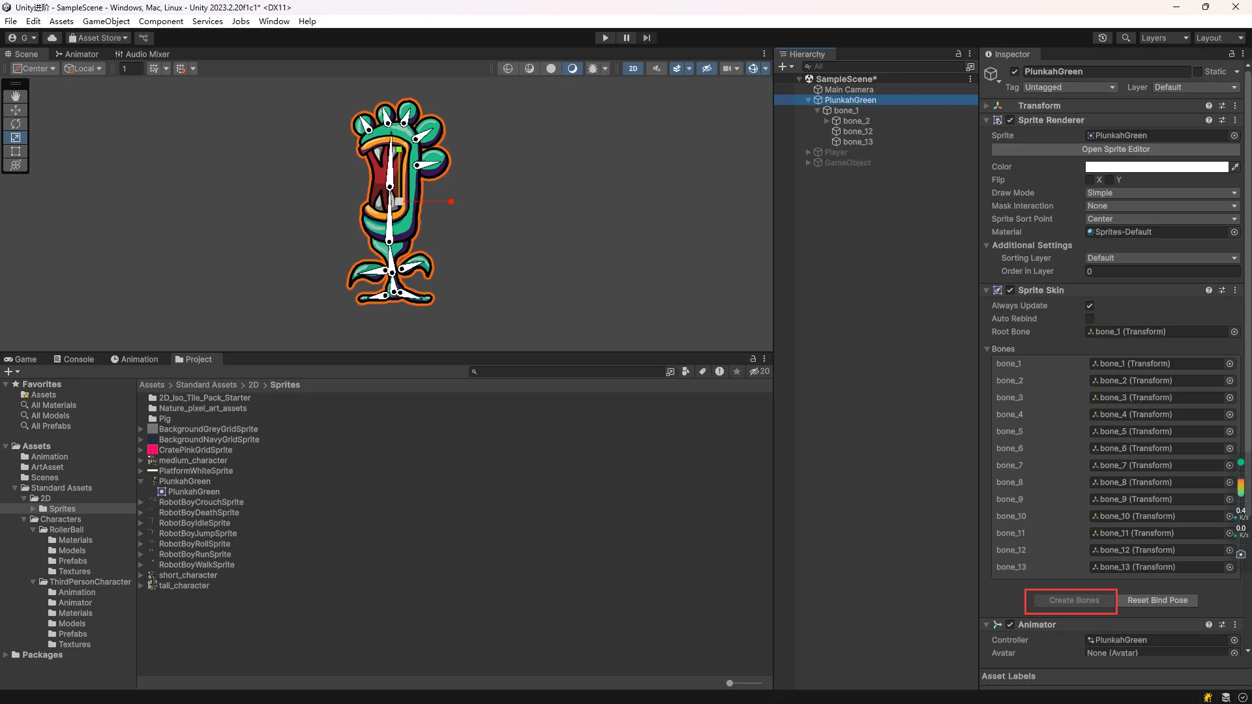This screenshot has width=1252, height=704.
Task: Click the Play button
Action: pyautogui.click(x=605, y=38)
